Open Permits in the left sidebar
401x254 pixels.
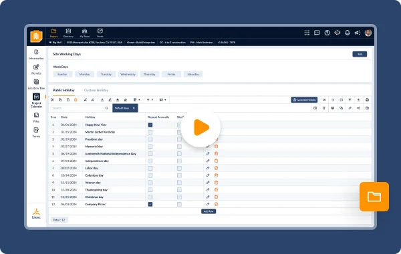click(x=36, y=69)
